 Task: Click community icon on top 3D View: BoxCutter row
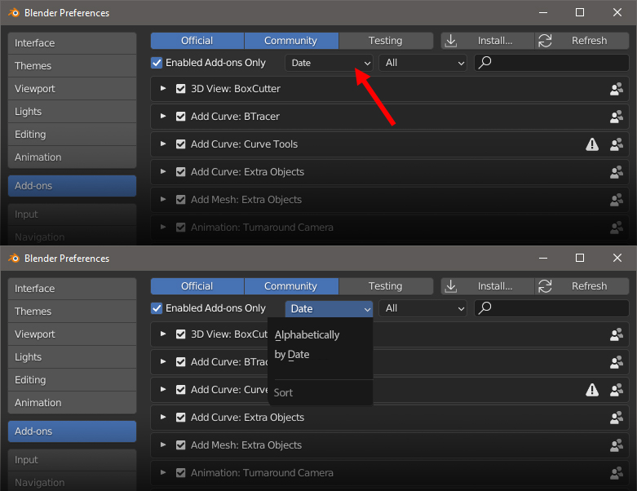[617, 89]
